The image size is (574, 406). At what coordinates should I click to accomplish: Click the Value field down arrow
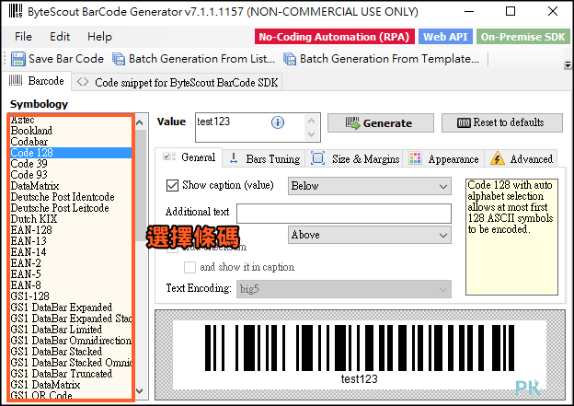click(312, 134)
